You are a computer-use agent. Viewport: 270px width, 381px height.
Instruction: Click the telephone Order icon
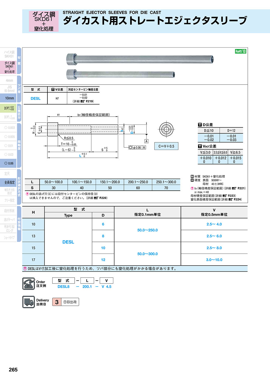[x=28, y=284]
